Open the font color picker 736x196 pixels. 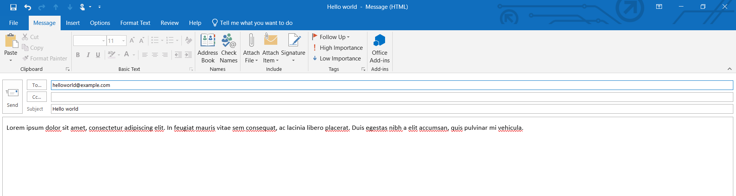tap(134, 55)
